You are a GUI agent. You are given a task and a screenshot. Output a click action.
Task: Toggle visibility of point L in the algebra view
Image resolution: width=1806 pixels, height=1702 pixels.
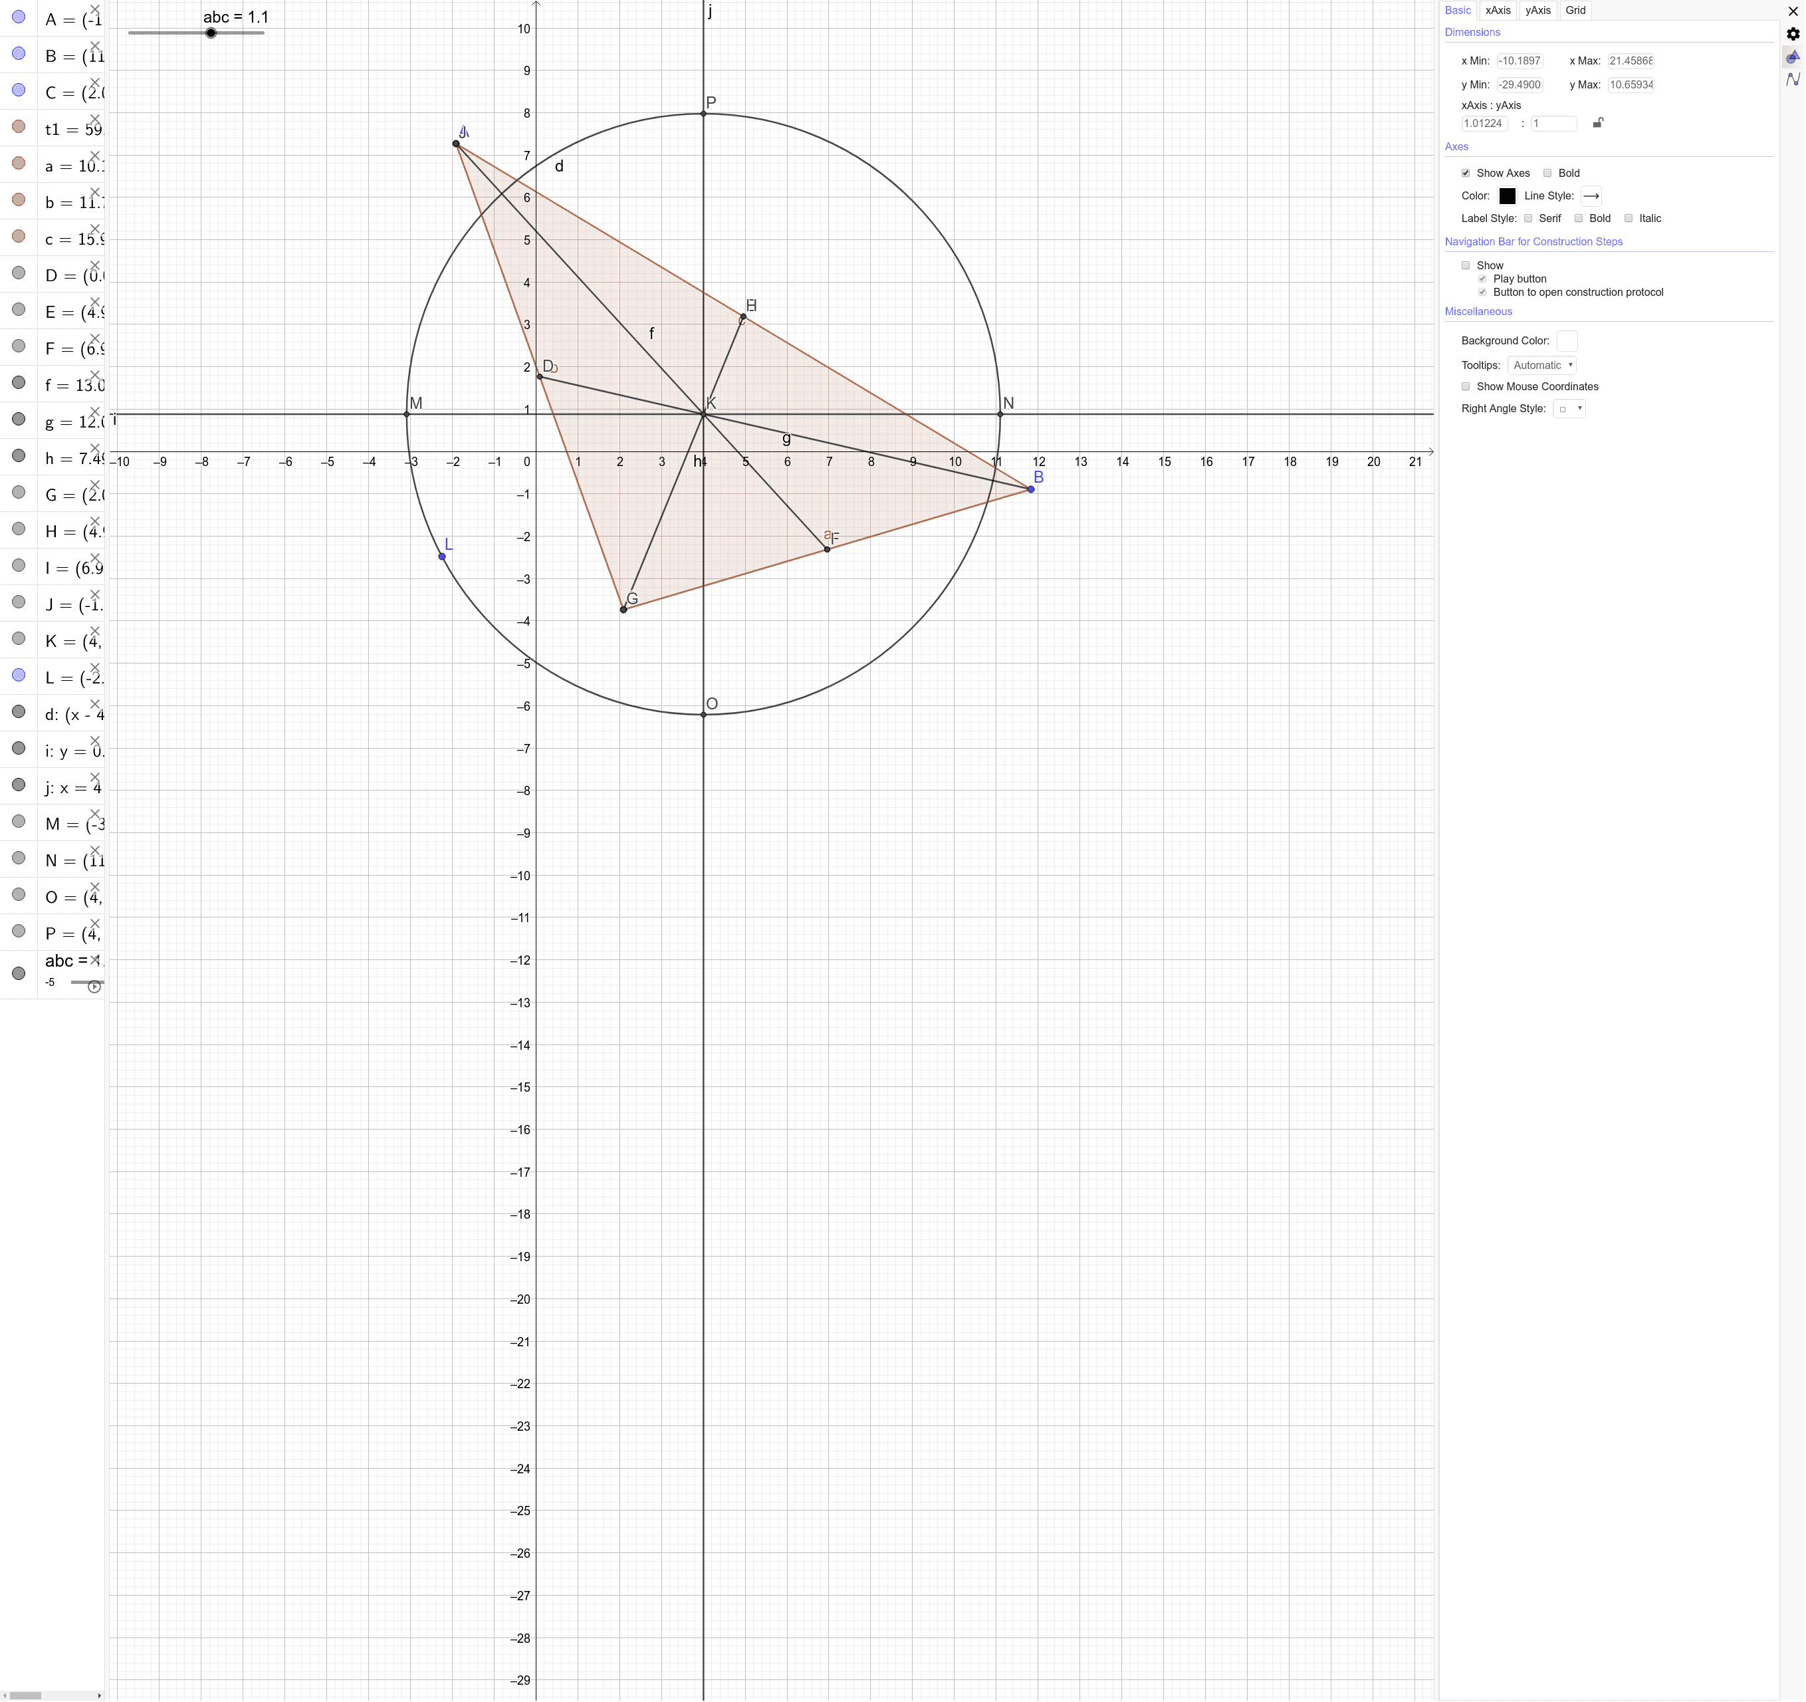pyautogui.click(x=18, y=674)
